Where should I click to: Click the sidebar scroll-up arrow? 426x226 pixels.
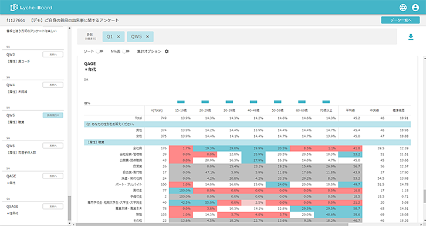pyautogui.click(x=69, y=28)
